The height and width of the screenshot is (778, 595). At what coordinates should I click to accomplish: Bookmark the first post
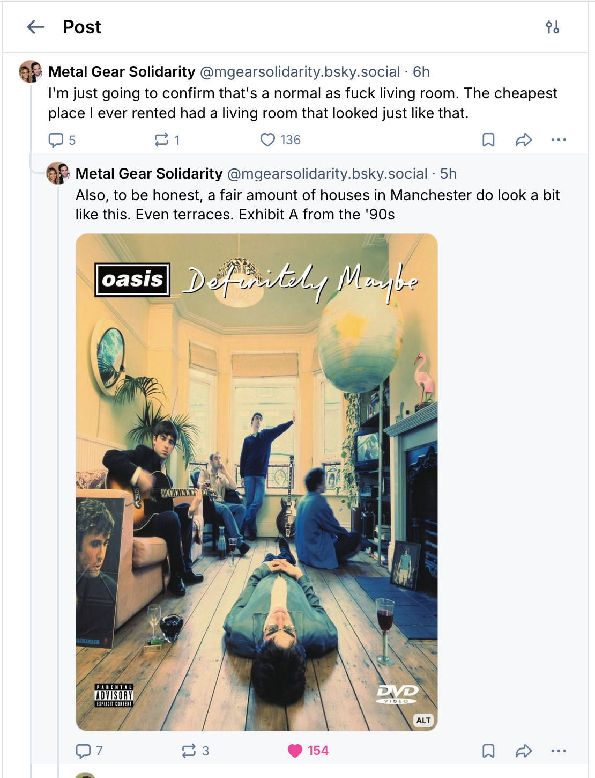pos(488,140)
